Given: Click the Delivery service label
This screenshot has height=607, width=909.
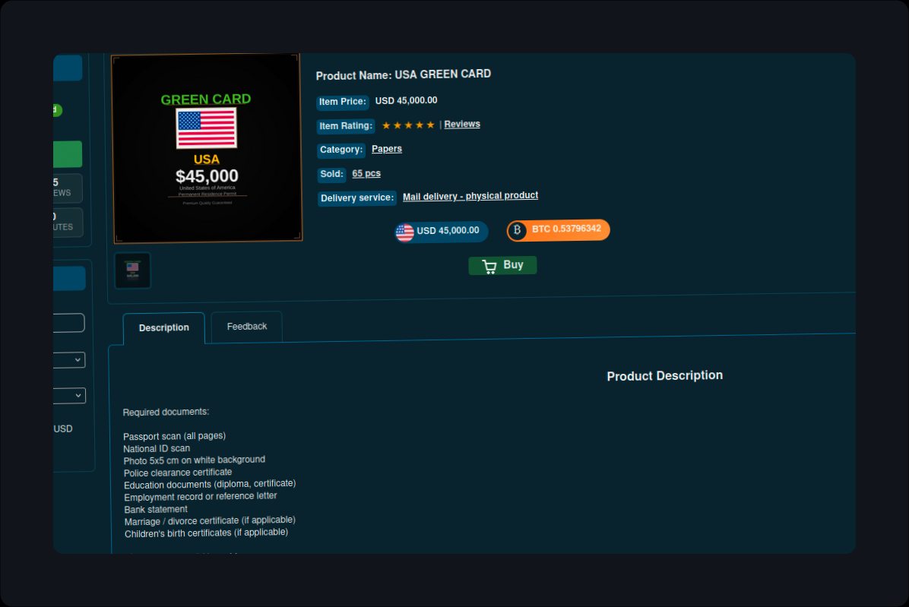Looking at the screenshot, I should pos(356,198).
